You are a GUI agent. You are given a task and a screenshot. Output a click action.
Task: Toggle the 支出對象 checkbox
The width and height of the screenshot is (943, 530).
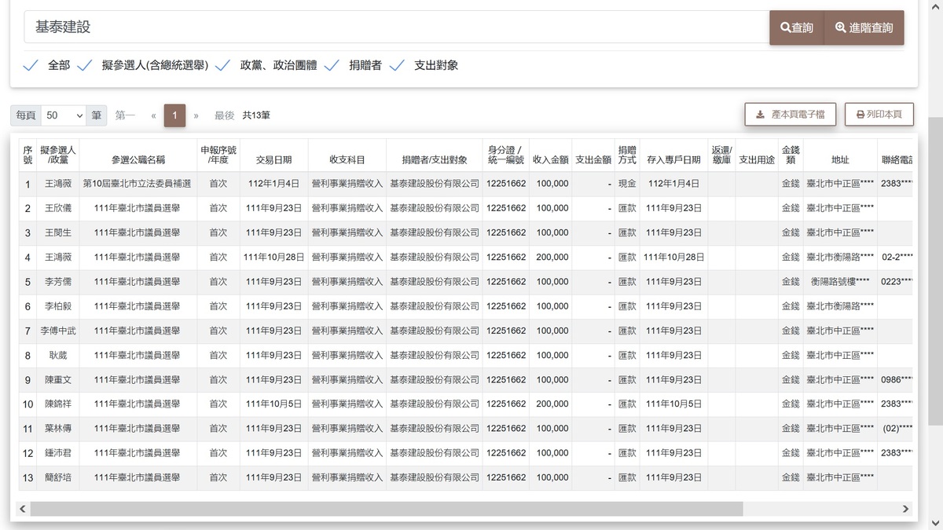[x=397, y=65]
